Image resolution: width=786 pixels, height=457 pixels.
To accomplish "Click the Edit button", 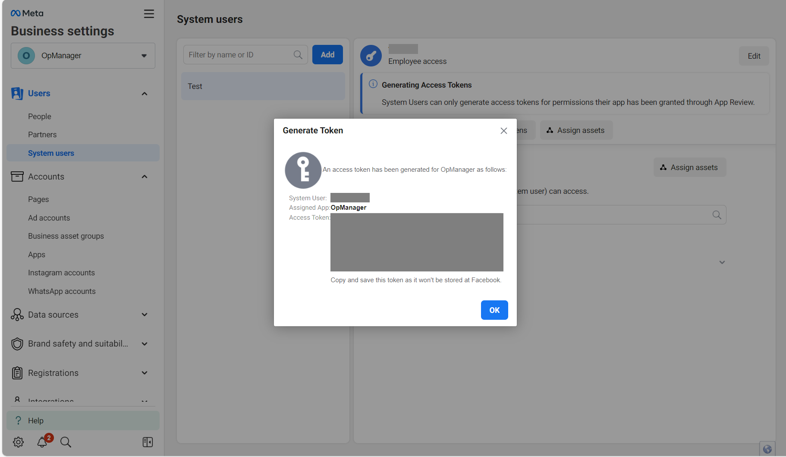I will click(x=754, y=56).
